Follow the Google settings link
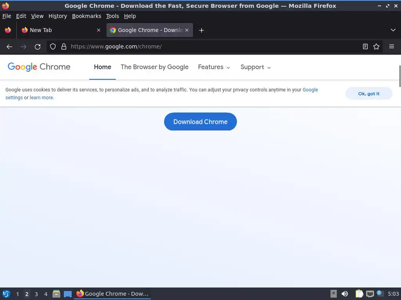Screen dimensions: 401x300 point(310,90)
